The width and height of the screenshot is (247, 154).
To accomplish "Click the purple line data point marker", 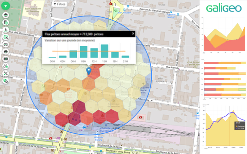I will [229, 113].
